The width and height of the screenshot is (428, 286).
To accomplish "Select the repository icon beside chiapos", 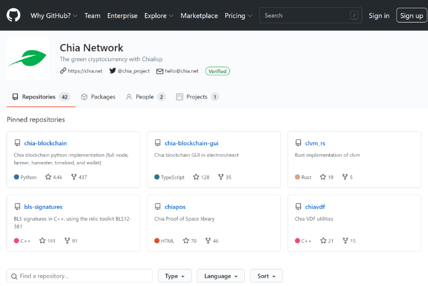I will 158,206.
